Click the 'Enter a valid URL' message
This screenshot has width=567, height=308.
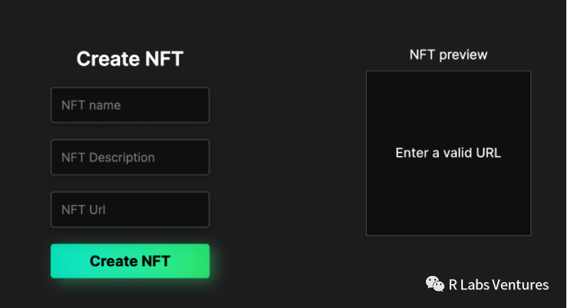[448, 153]
